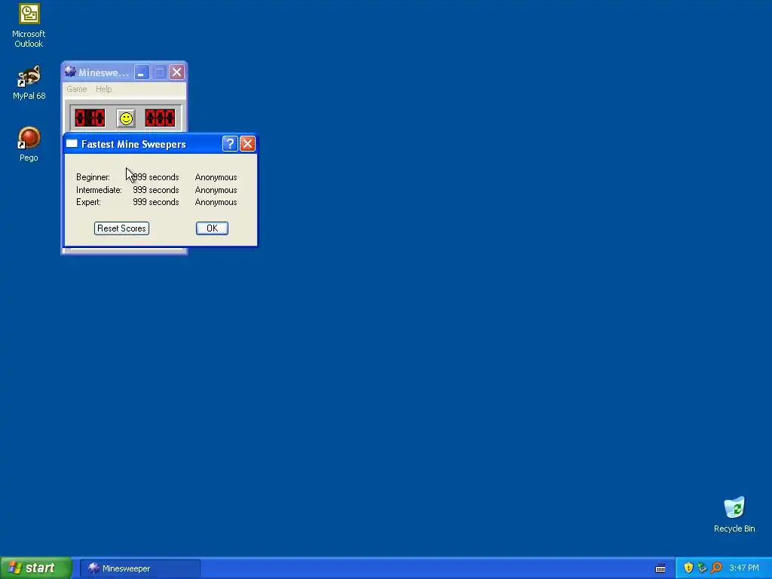The width and height of the screenshot is (772, 579).
Task: Click the timer display in Minesweeper
Action: 160,118
